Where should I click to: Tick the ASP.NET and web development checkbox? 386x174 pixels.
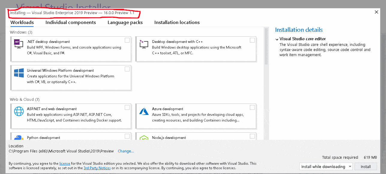pos(127,107)
